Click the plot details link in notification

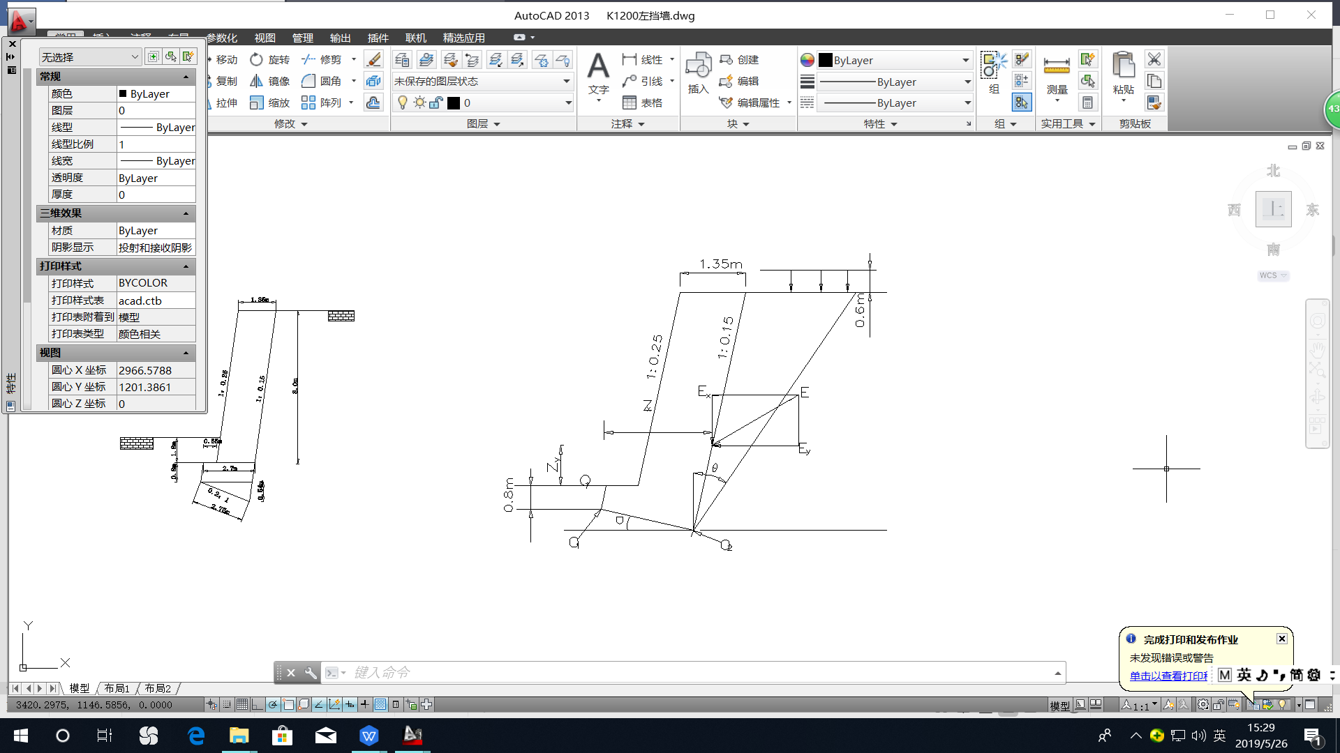tap(1168, 676)
